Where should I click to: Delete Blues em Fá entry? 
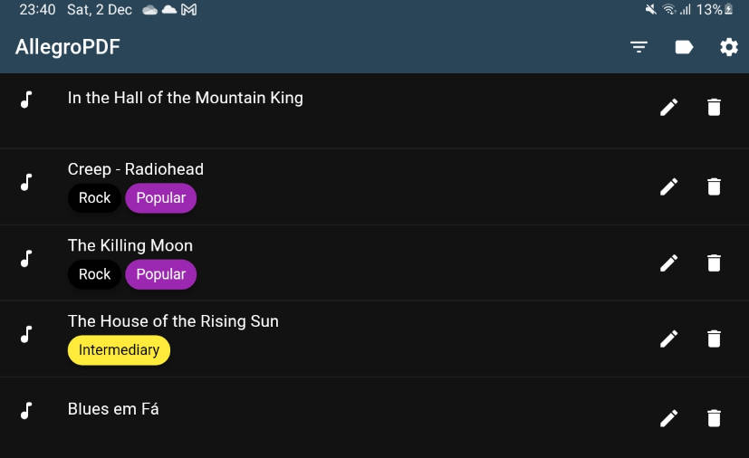714,418
